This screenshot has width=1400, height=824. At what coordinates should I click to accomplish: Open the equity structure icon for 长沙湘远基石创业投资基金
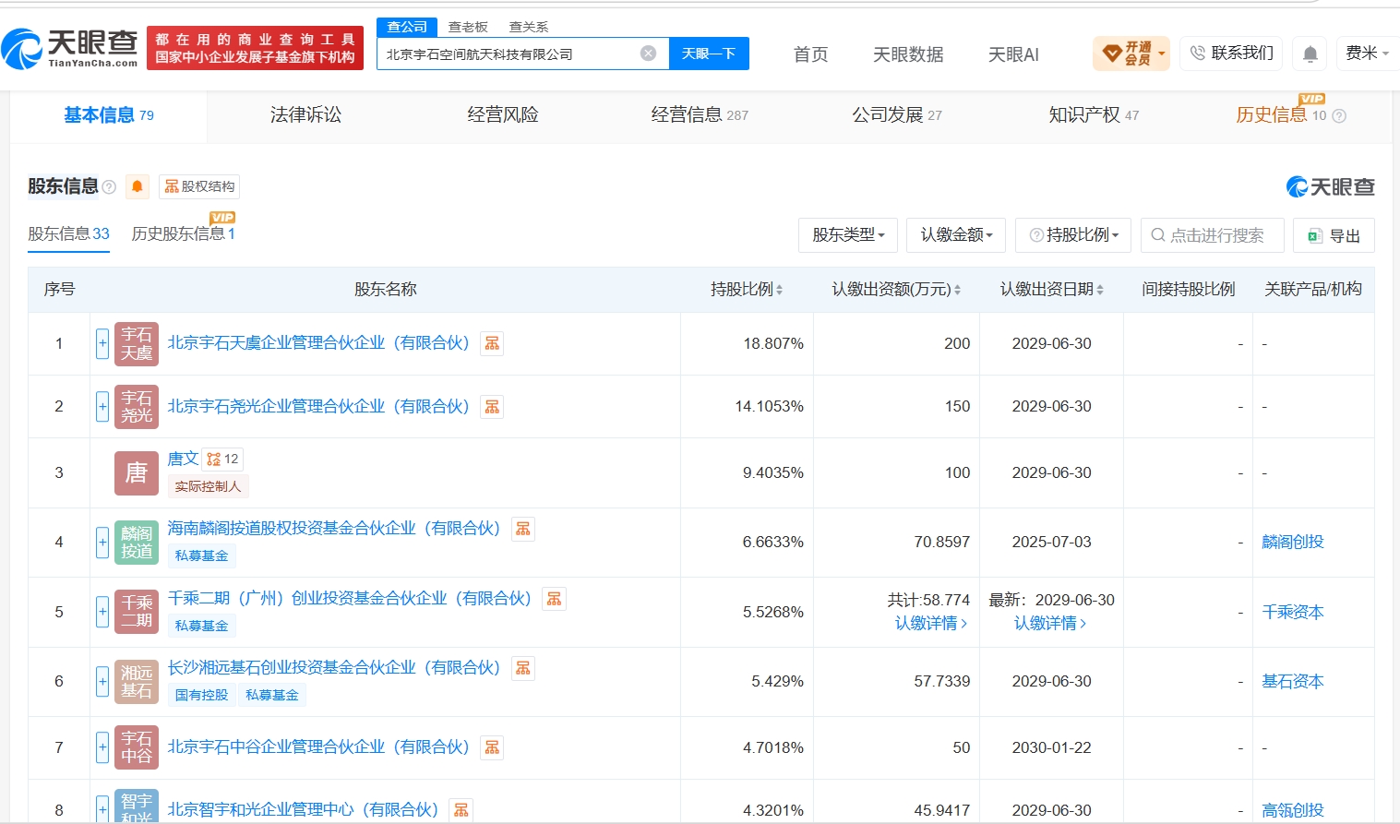coord(523,668)
